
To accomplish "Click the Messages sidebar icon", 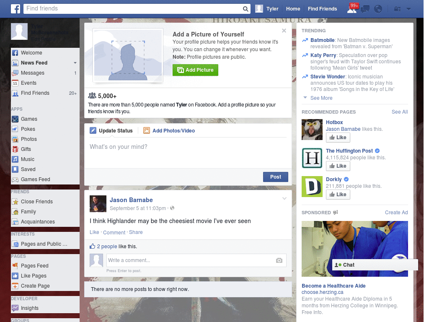I will coord(15,73).
